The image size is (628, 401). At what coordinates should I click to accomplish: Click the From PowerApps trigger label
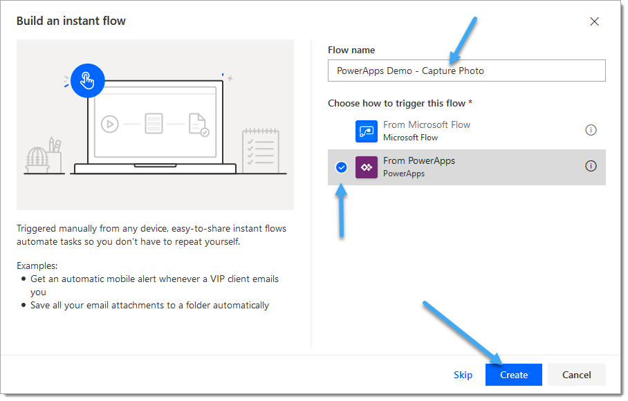[419, 161]
